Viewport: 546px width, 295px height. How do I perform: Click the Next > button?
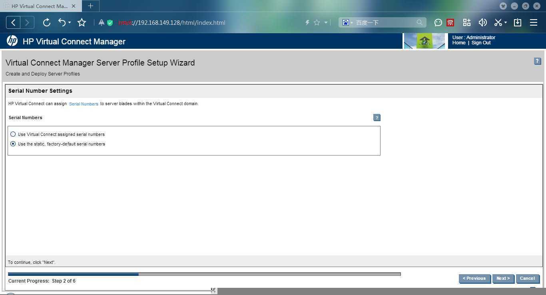click(503, 279)
